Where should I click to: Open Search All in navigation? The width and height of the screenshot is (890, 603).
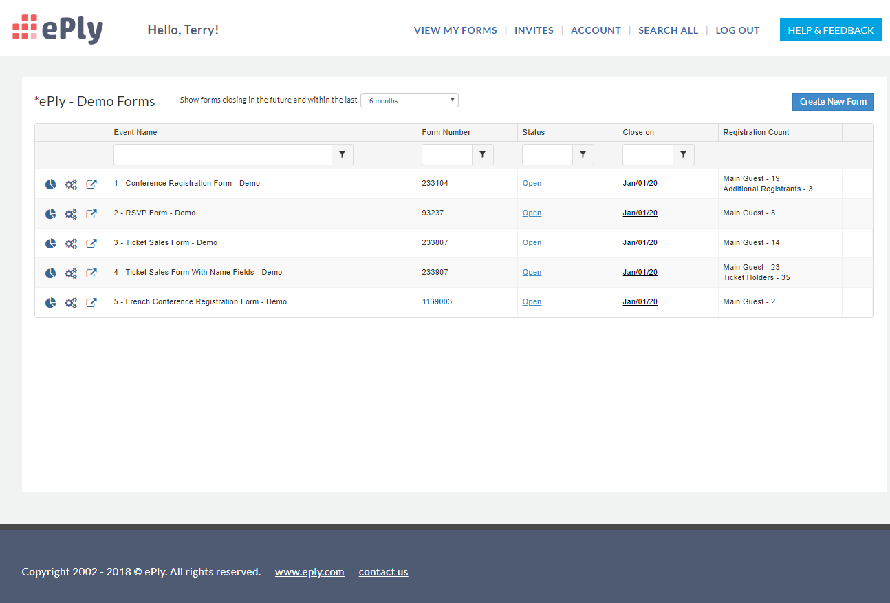668,30
